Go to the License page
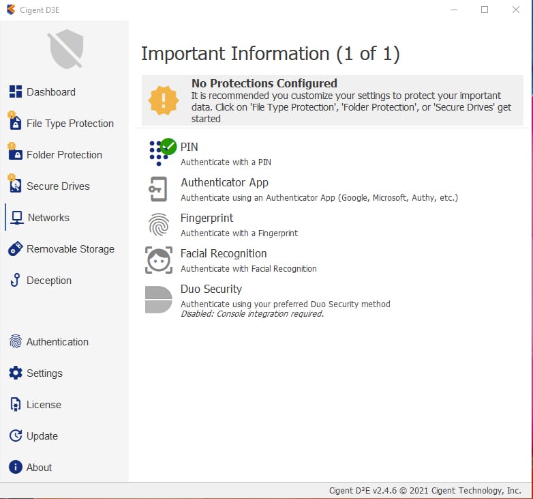This screenshot has width=533, height=499. coord(44,405)
